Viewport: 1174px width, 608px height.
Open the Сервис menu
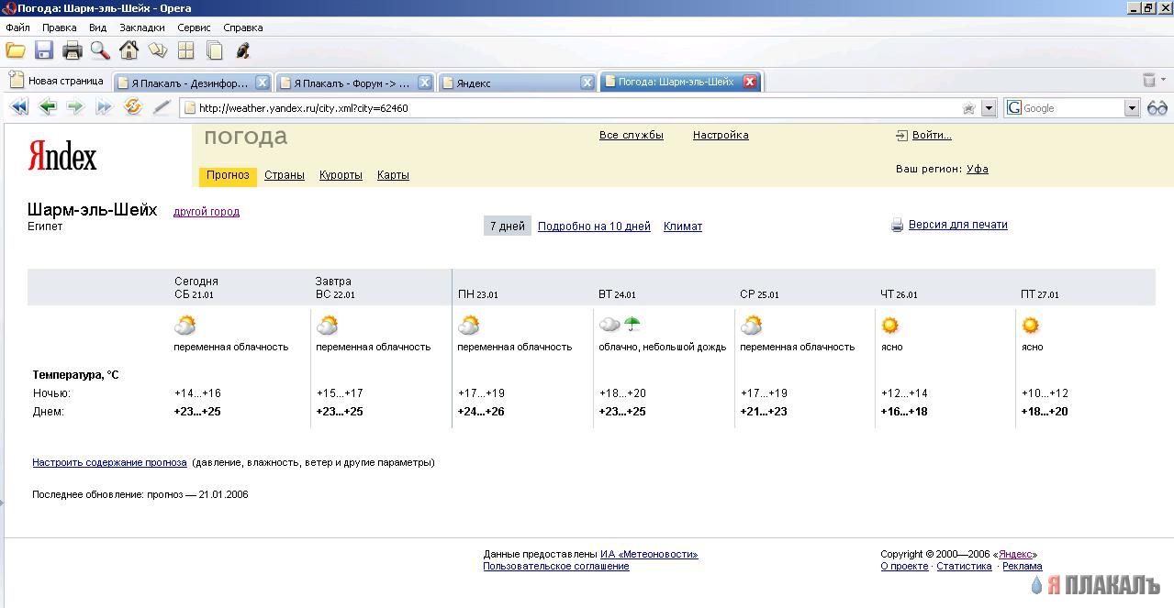[194, 28]
